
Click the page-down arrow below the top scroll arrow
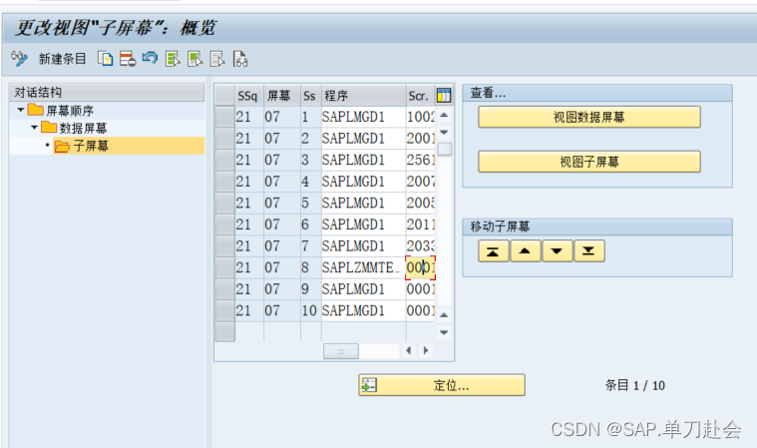tap(444, 132)
